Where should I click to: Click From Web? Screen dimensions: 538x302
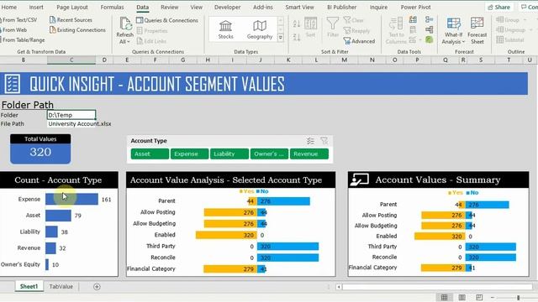(13, 30)
